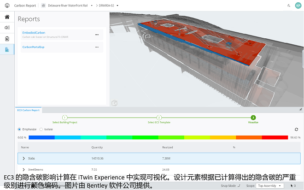Click the project icon beside Delaware River Waterfront Rail
The image size is (304, 190).
(43, 6)
